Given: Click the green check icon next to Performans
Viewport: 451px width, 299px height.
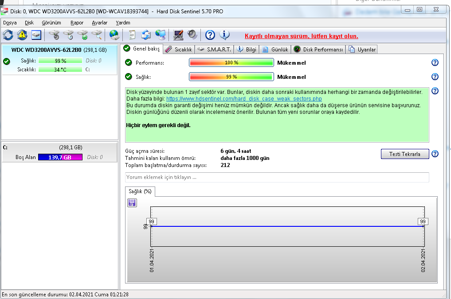Looking at the screenshot, I should pyautogui.click(x=129, y=62).
